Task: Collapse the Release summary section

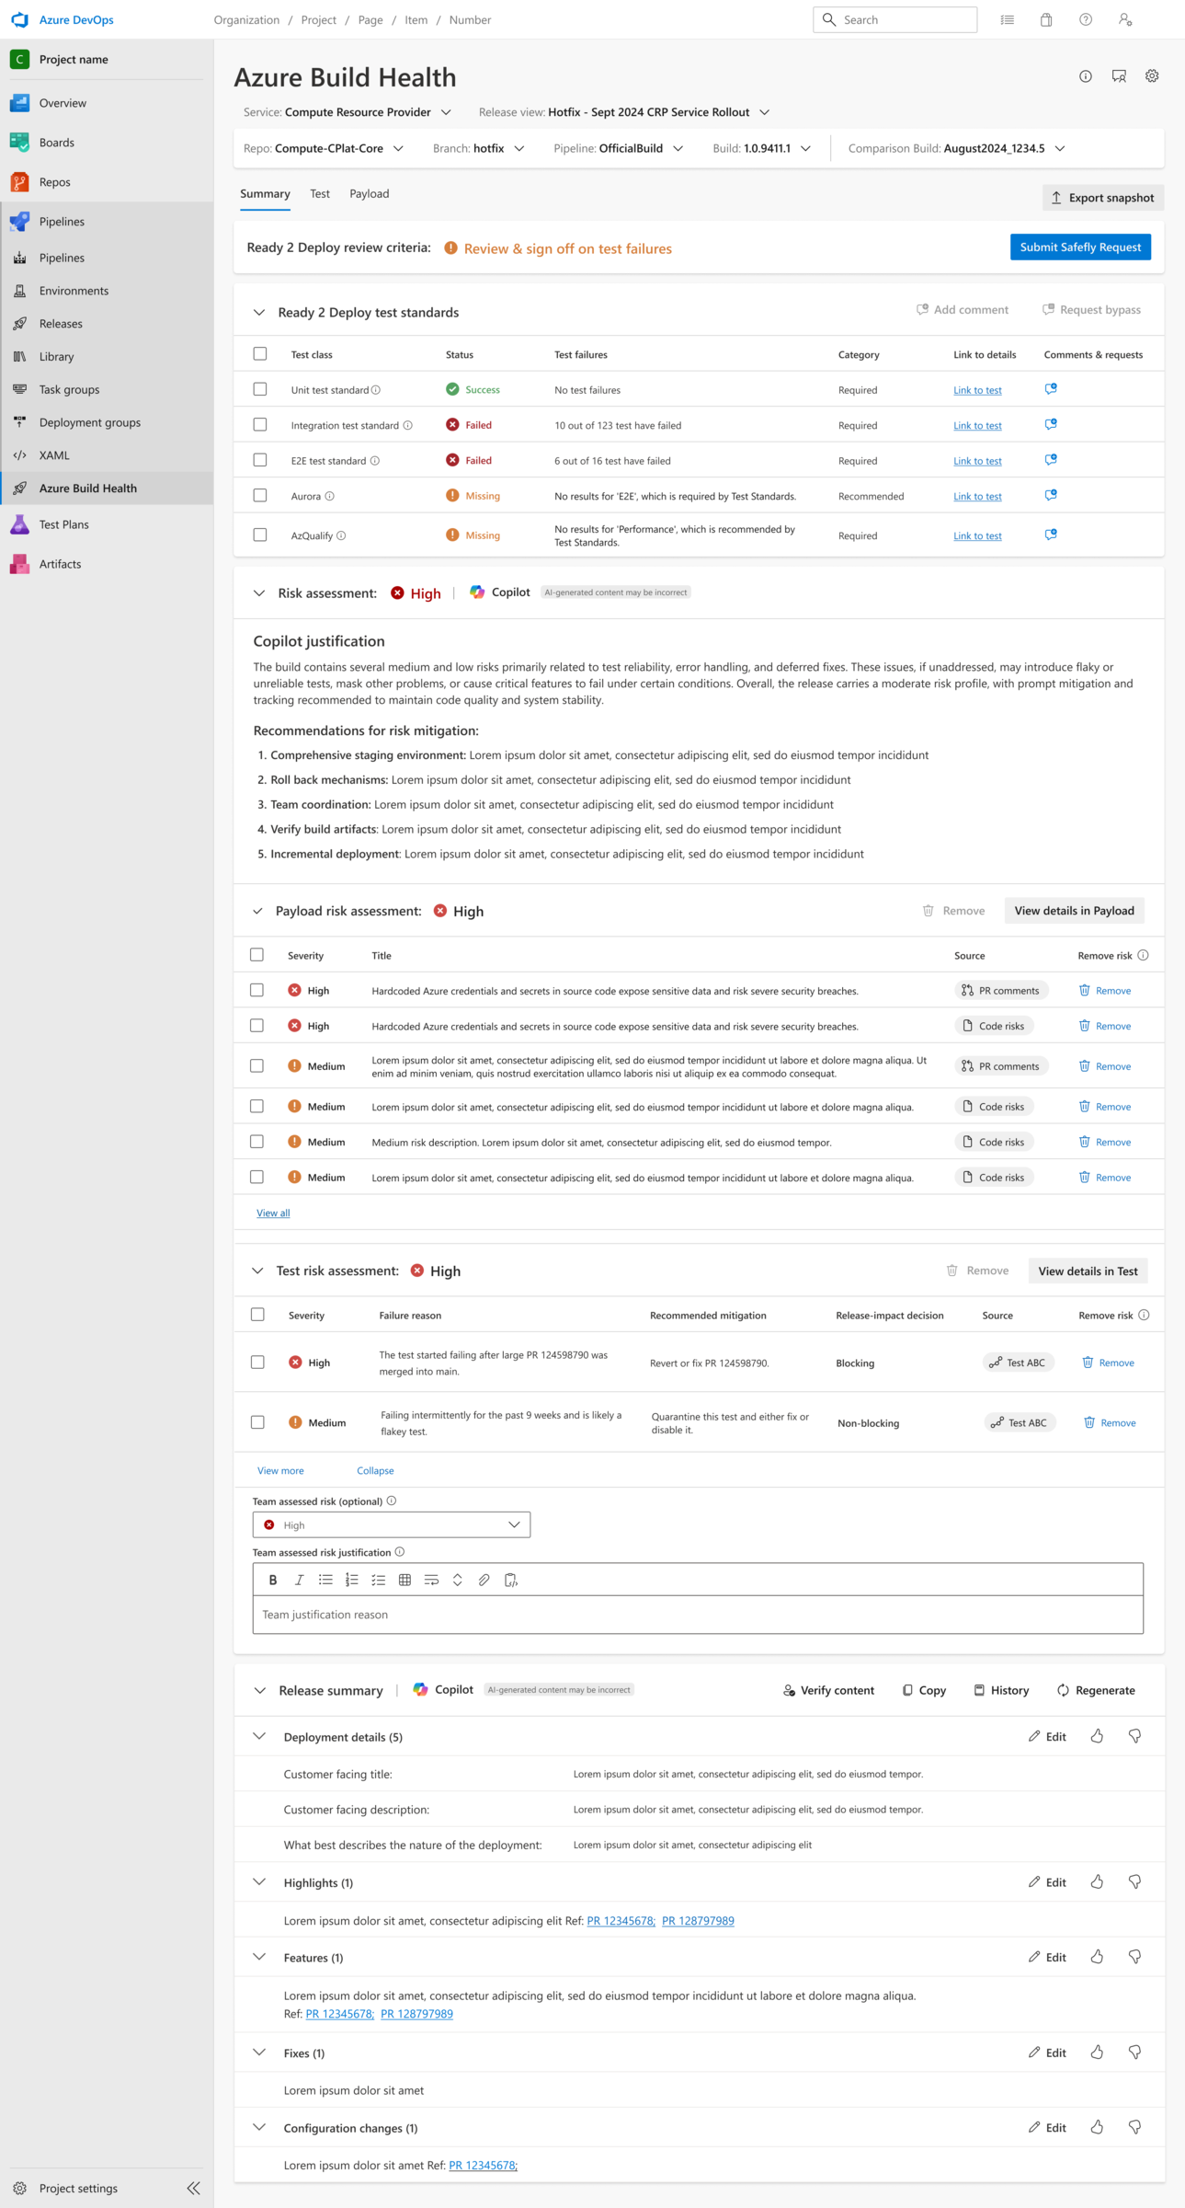Action: click(x=260, y=1691)
